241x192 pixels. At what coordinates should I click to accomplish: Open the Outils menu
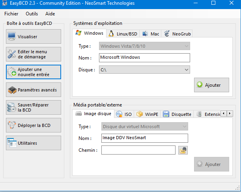tap(32, 14)
